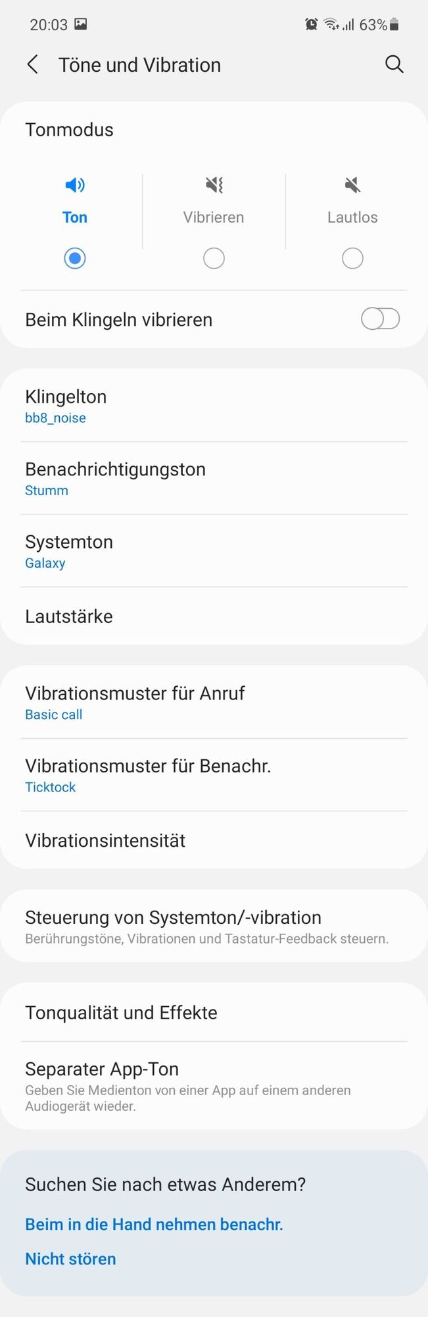Open Beim in die Hand nehmen benachr. link
This screenshot has width=428, height=1317.
pyautogui.click(x=154, y=1224)
